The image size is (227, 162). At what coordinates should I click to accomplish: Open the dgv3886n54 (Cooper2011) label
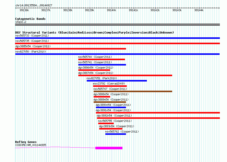point(96,68)
